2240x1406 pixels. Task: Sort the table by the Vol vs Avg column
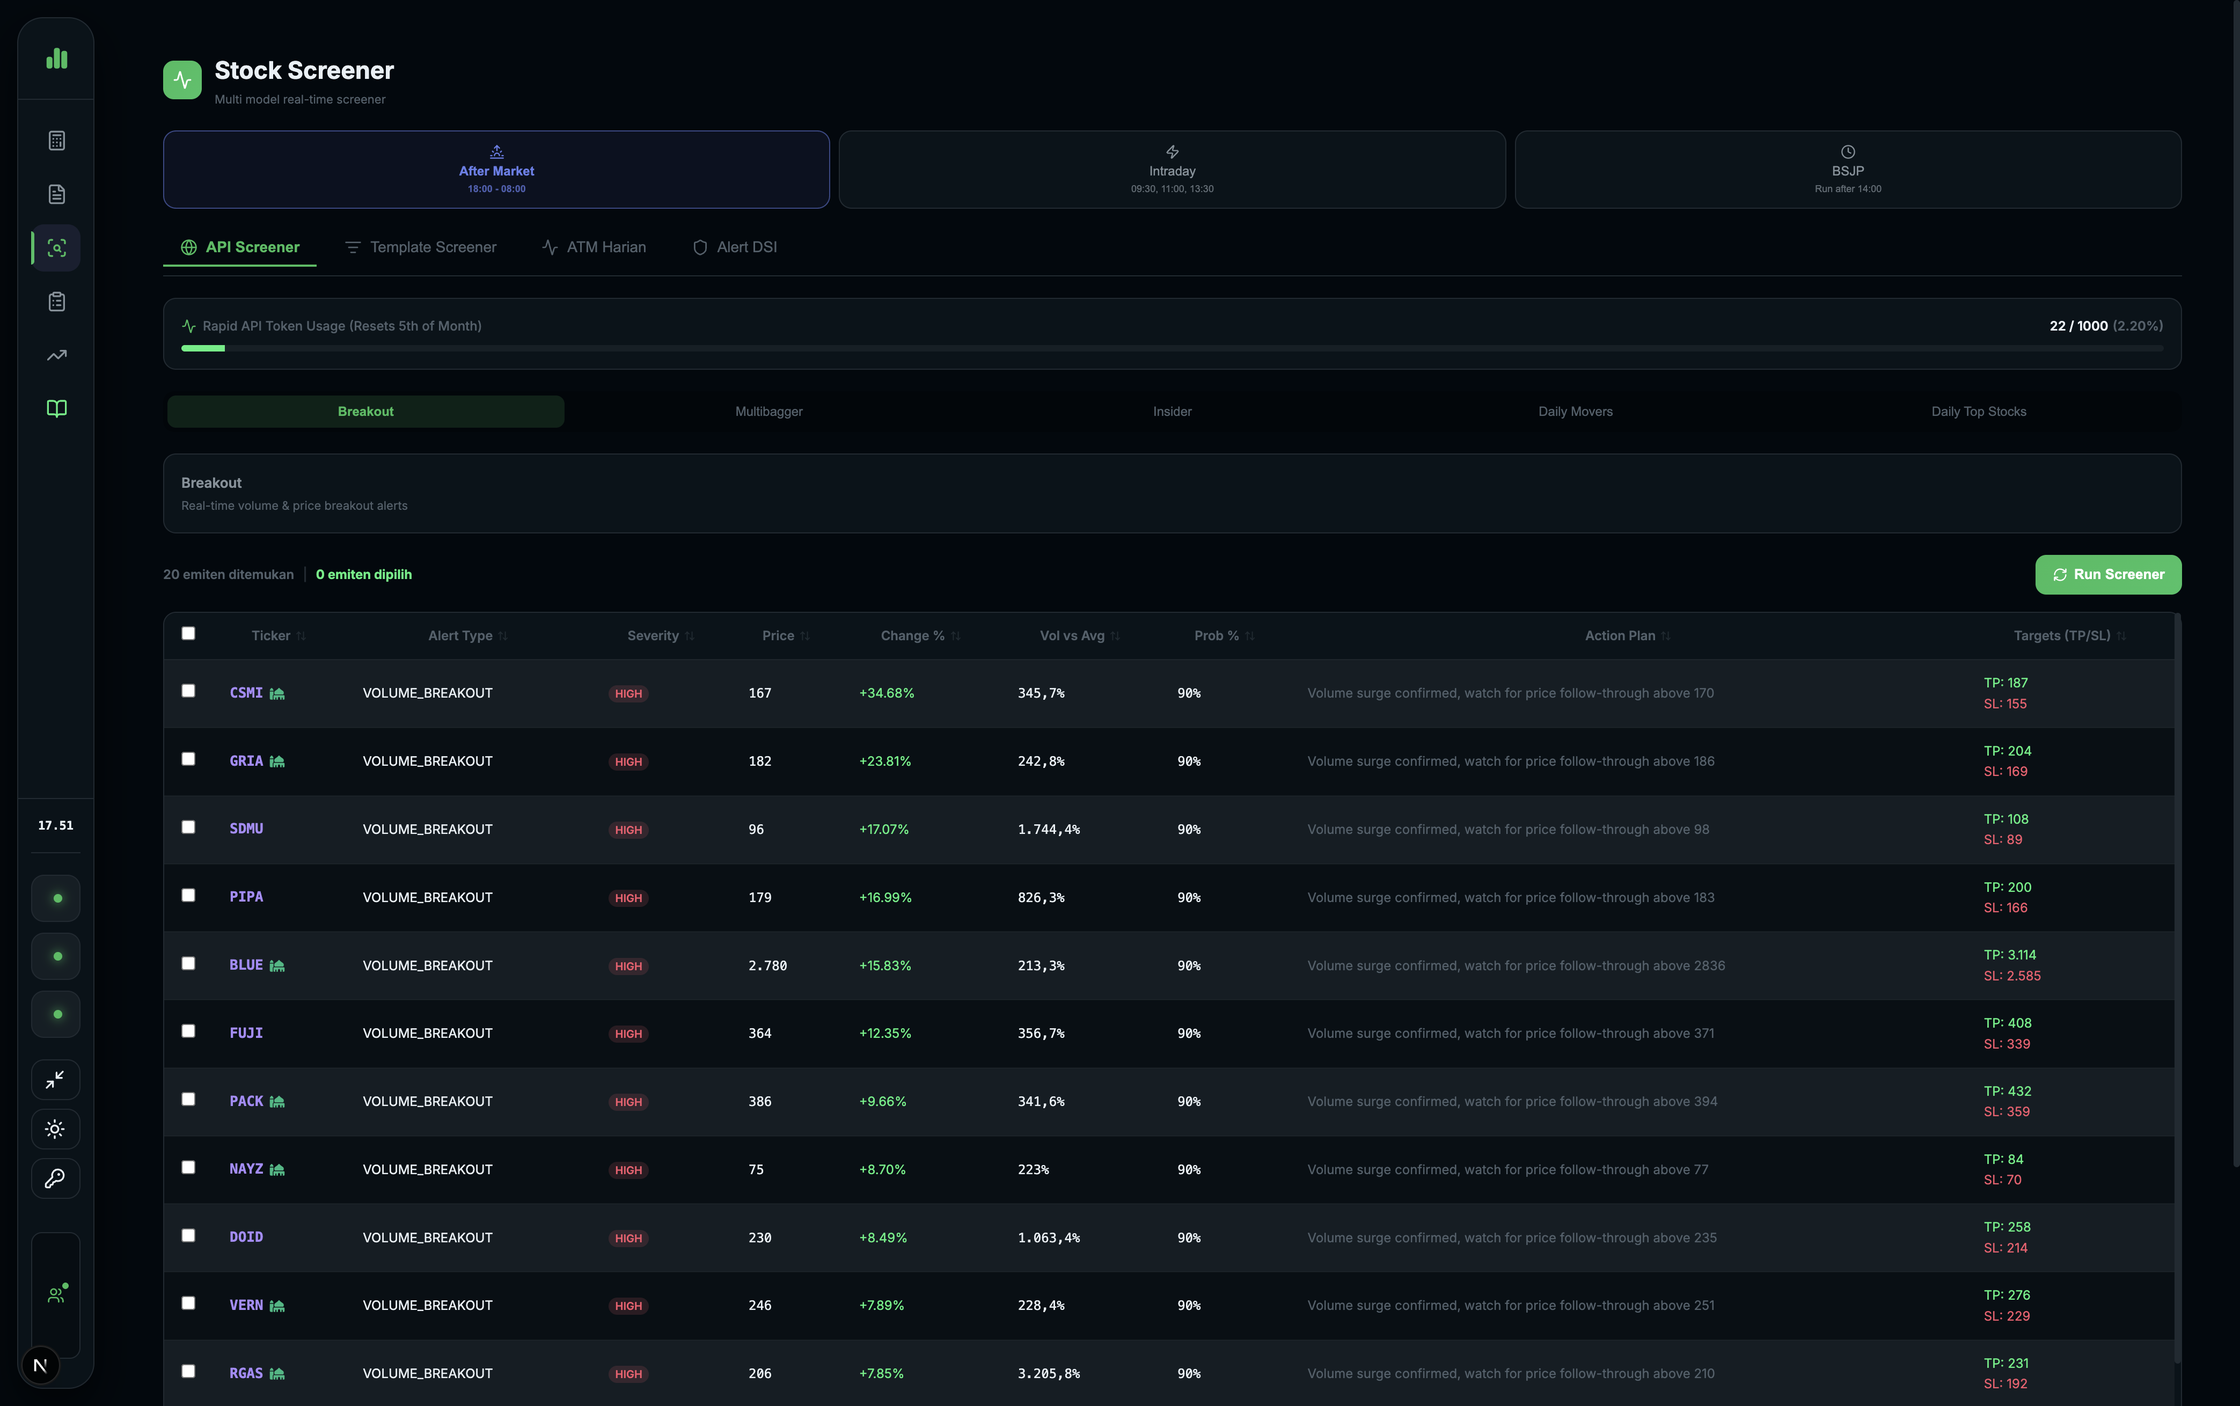pos(1080,636)
